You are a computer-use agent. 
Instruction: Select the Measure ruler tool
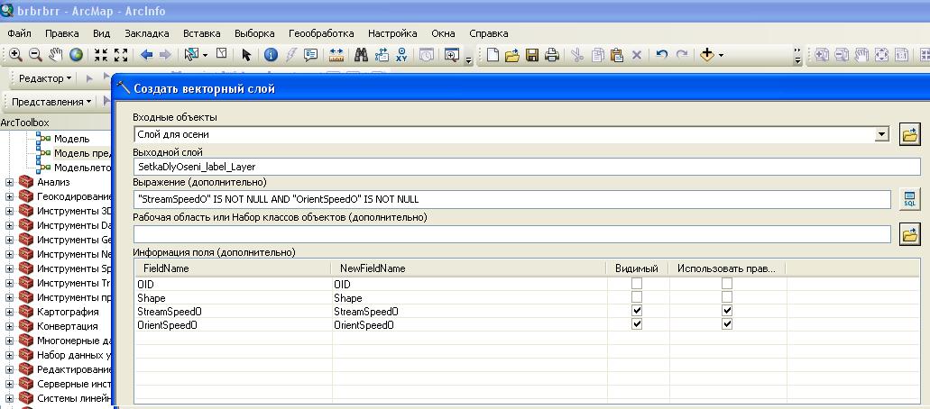336,55
